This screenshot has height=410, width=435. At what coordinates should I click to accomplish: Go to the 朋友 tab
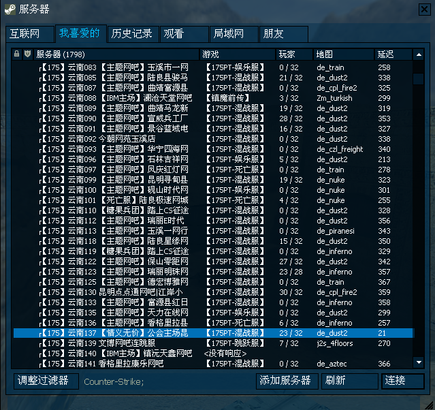pyautogui.click(x=283, y=34)
